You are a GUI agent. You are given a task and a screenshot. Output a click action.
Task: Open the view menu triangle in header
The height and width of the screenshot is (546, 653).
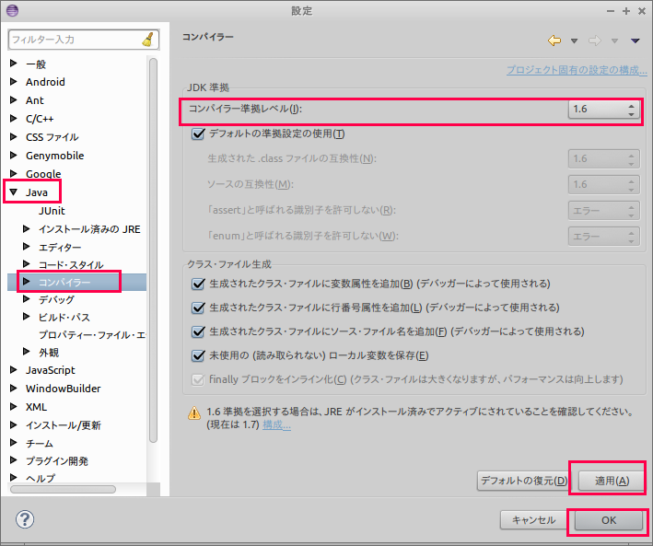(x=636, y=41)
